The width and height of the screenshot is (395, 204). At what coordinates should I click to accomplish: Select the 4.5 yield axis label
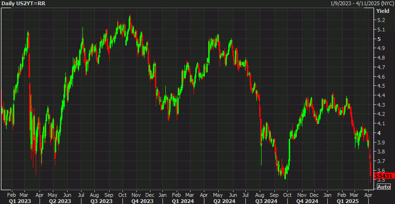380,86
